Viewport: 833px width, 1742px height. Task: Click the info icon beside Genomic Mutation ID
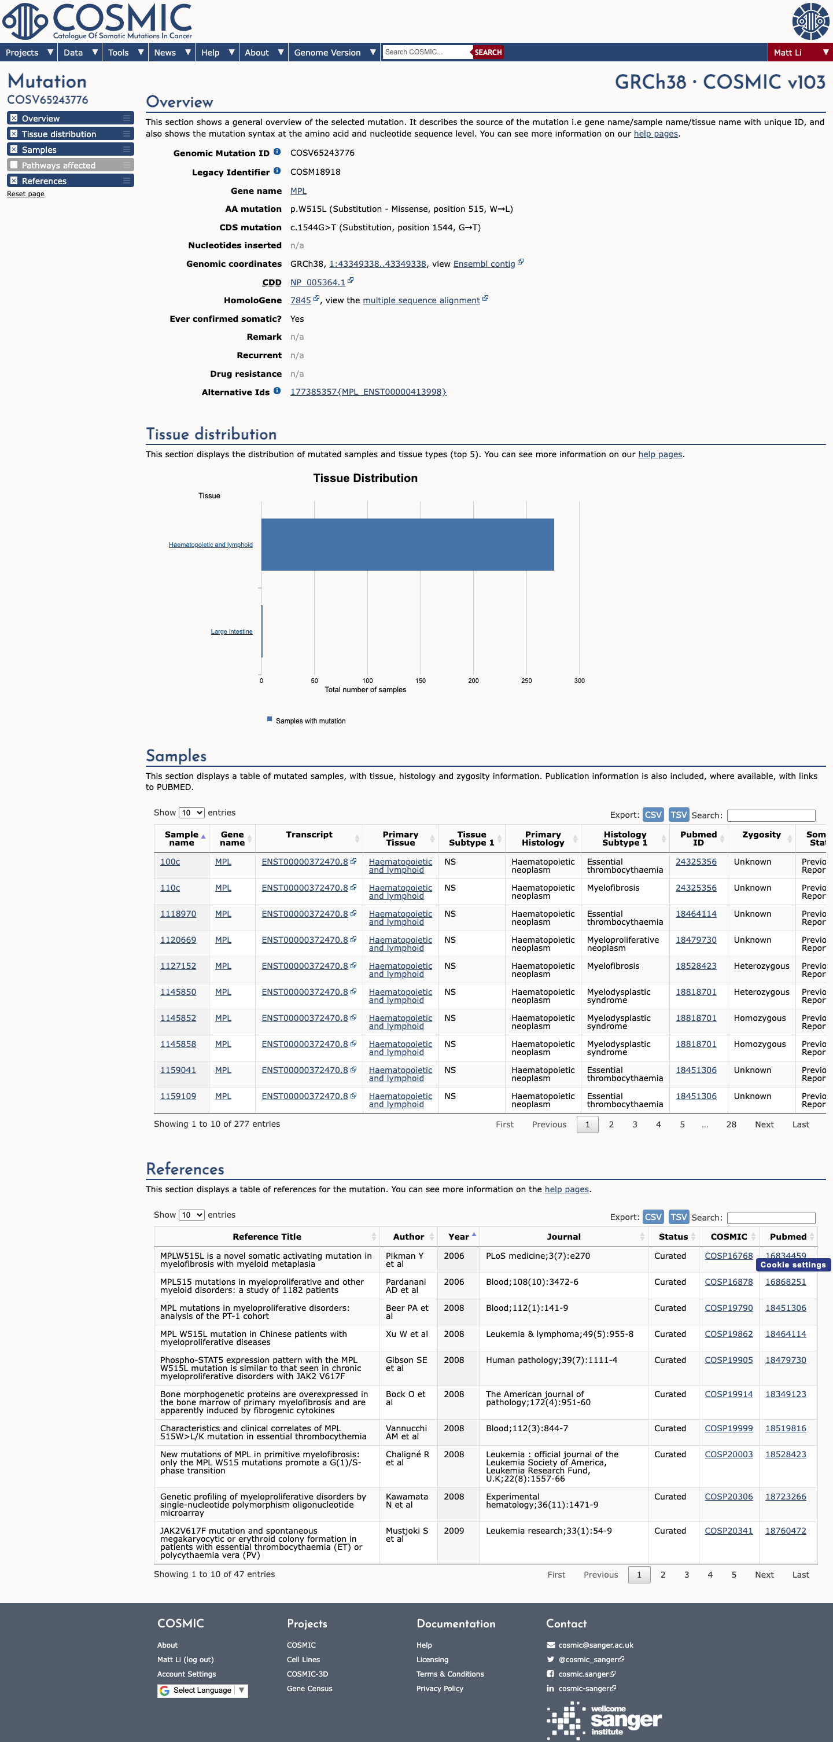pyautogui.click(x=277, y=152)
